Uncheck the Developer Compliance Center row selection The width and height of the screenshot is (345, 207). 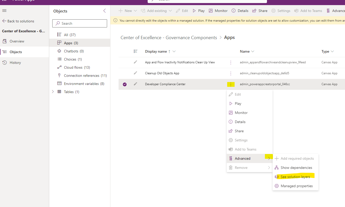click(125, 84)
